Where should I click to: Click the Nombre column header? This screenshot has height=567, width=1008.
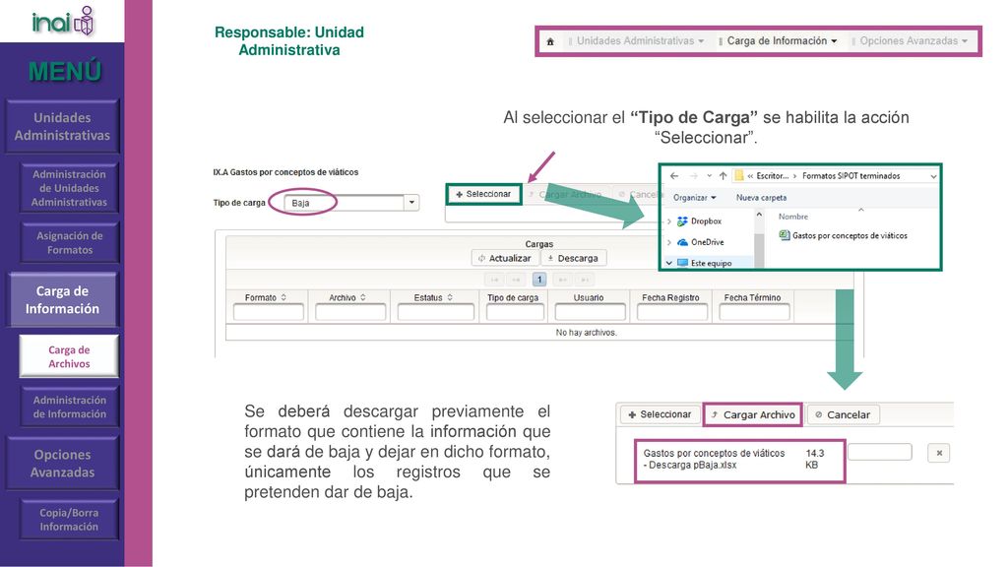(x=793, y=217)
